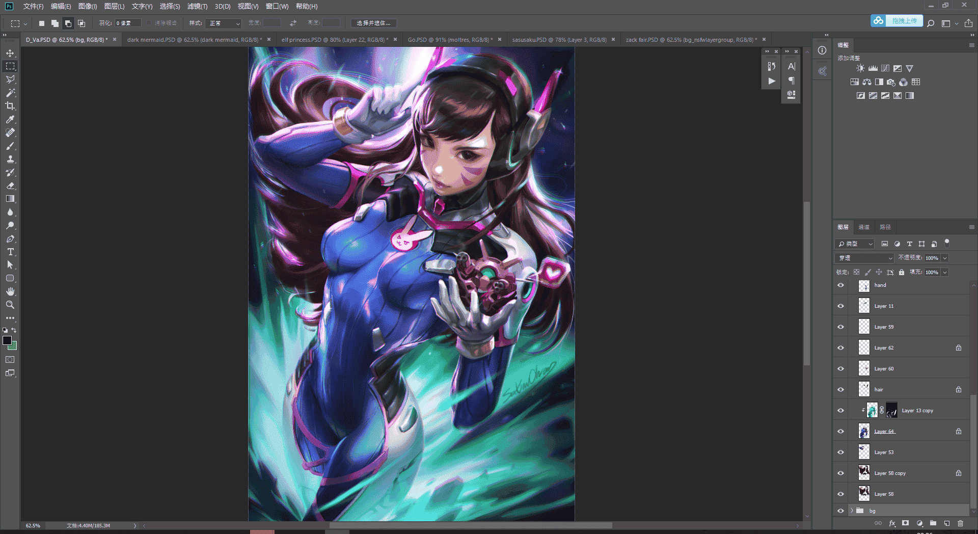Switch to dark mermaid.PSD tab

[x=195, y=40]
